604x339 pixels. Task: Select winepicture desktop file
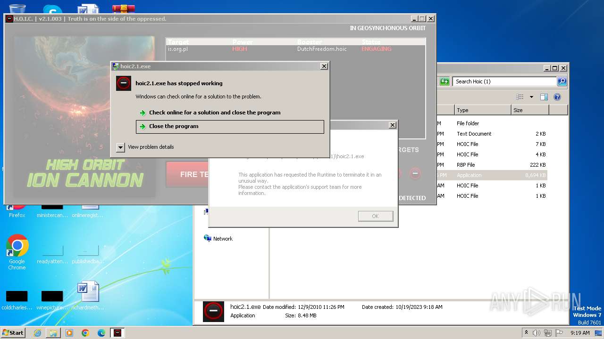coord(52,300)
